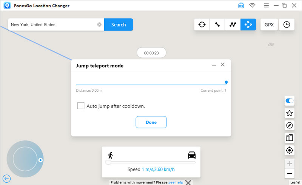
Task: Click the joystick direction dot
Action: tap(40, 160)
